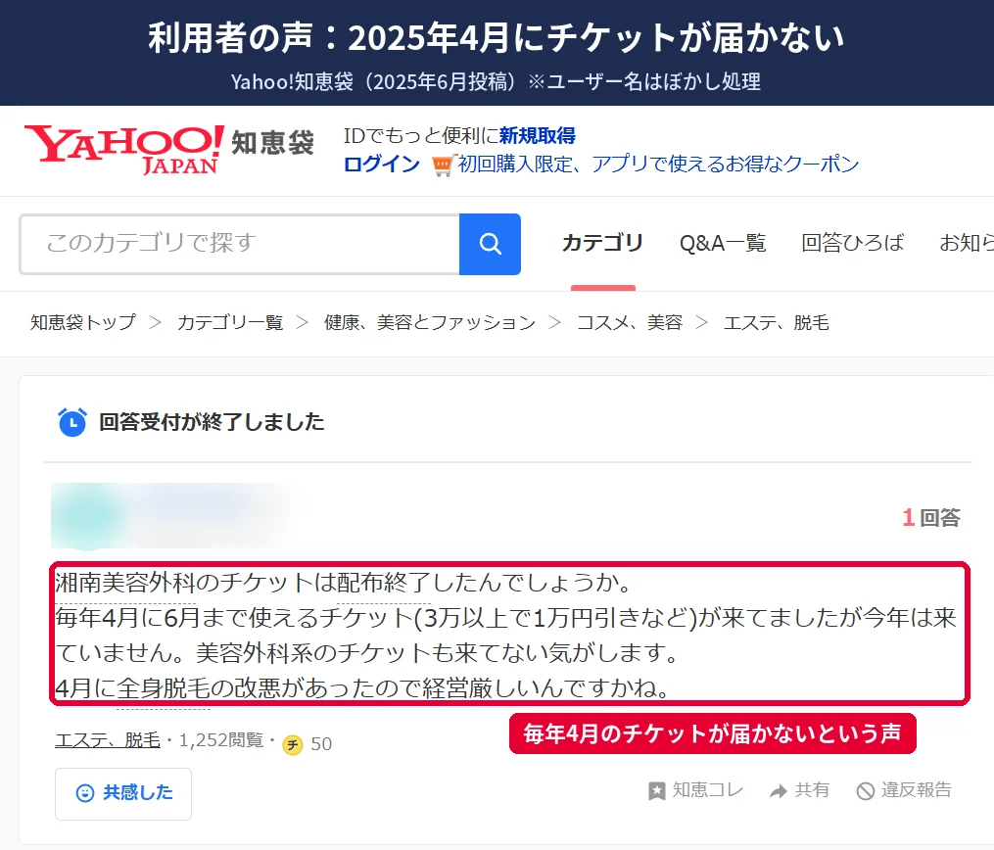Click the underlined 湘南美容外科 keyword

click(x=125, y=583)
